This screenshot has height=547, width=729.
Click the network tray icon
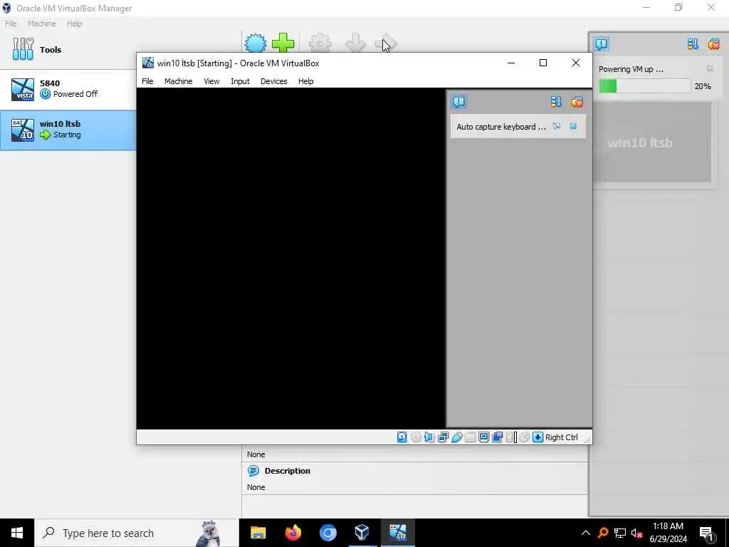pyautogui.click(x=620, y=533)
